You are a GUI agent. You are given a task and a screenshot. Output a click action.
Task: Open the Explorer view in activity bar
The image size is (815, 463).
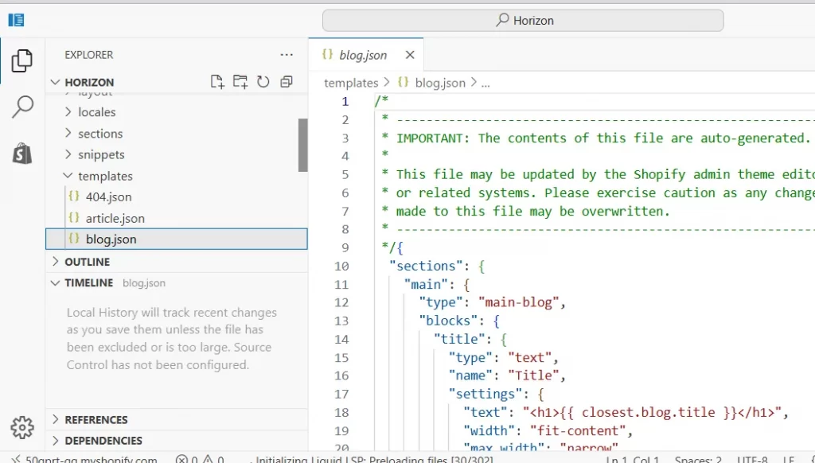(22, 60)
